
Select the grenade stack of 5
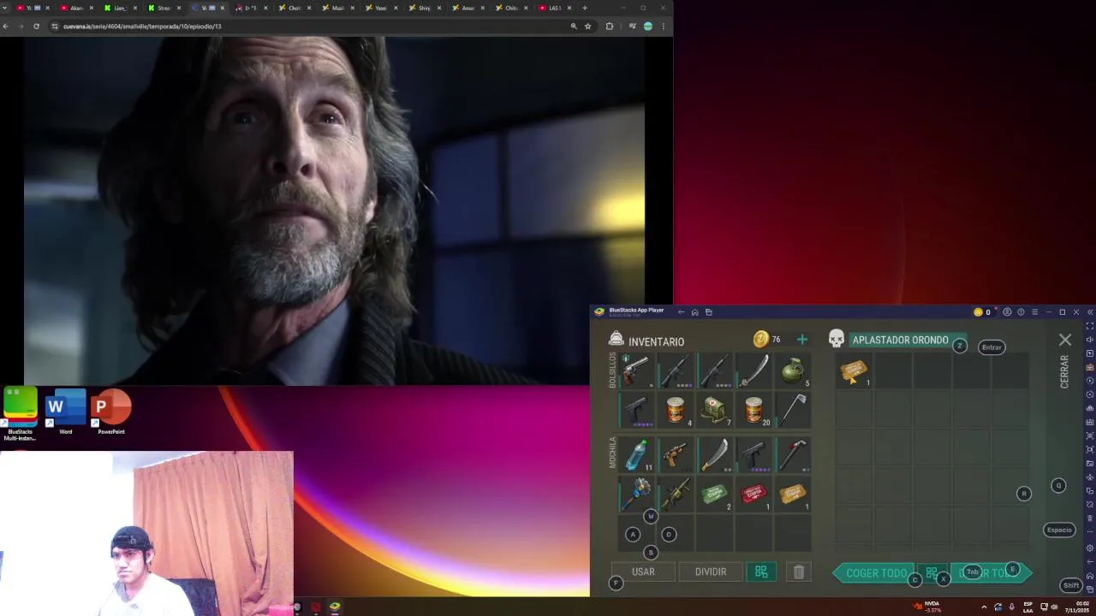pos(793,370)
